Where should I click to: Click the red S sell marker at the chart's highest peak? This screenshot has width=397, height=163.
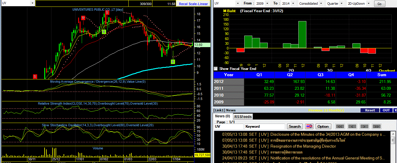tap(107, 12)
